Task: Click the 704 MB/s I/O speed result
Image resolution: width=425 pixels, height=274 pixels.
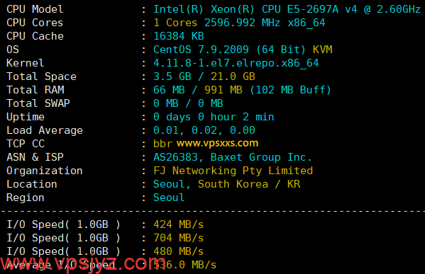Action: (x=178, y=238)
